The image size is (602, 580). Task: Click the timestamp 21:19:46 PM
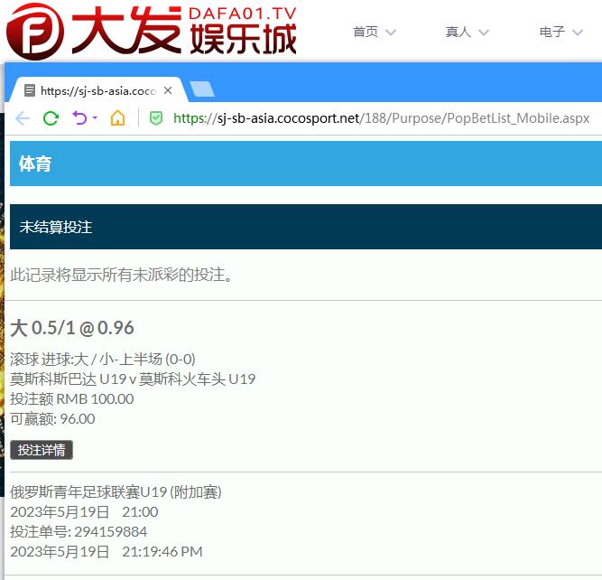coord(162,552)
